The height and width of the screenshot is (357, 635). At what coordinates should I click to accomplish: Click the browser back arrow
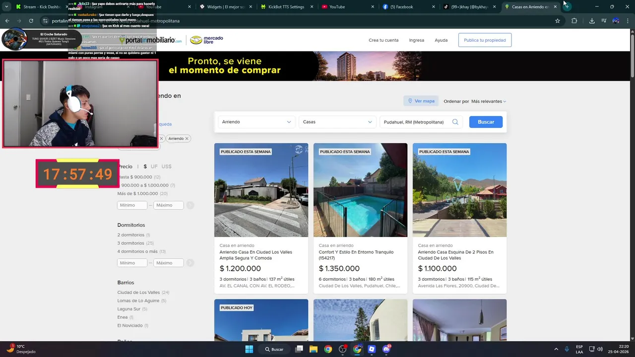tap(7, 21)
